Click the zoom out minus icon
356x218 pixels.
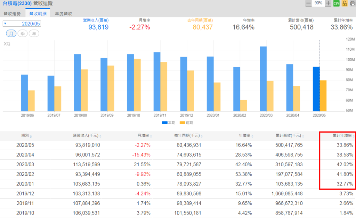[308, 3]
